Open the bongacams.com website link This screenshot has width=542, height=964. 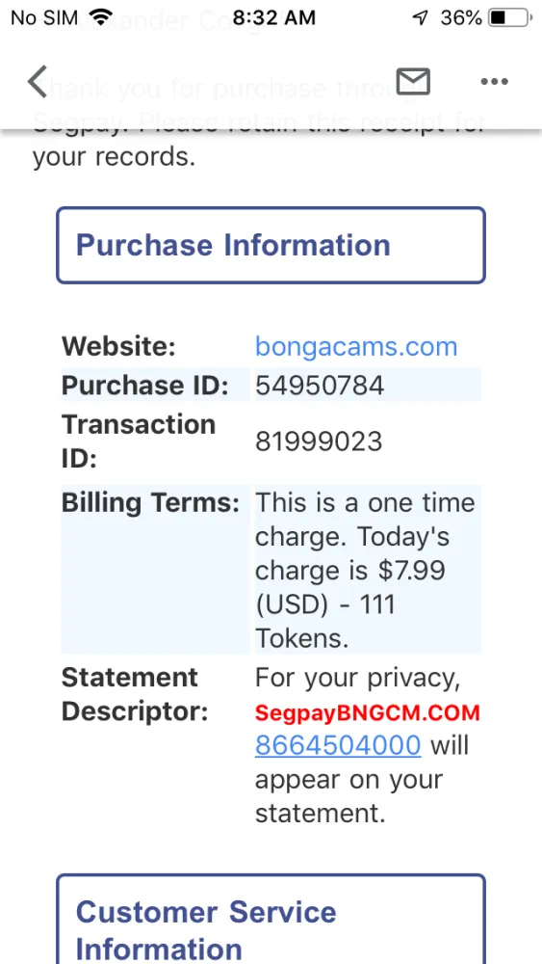356,347
